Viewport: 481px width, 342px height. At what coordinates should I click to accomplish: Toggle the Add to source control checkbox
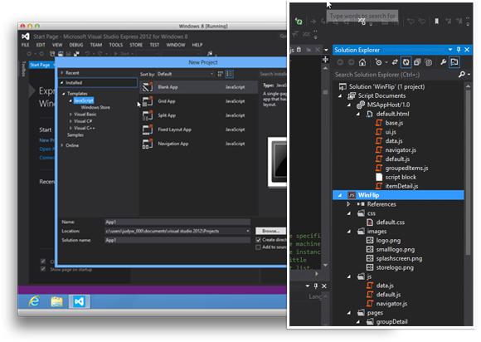pos(258,247)
